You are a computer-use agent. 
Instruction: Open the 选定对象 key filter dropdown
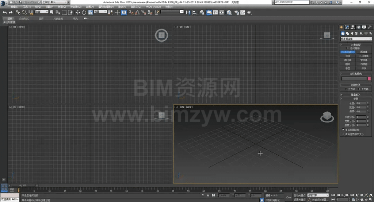pos(318,195)
